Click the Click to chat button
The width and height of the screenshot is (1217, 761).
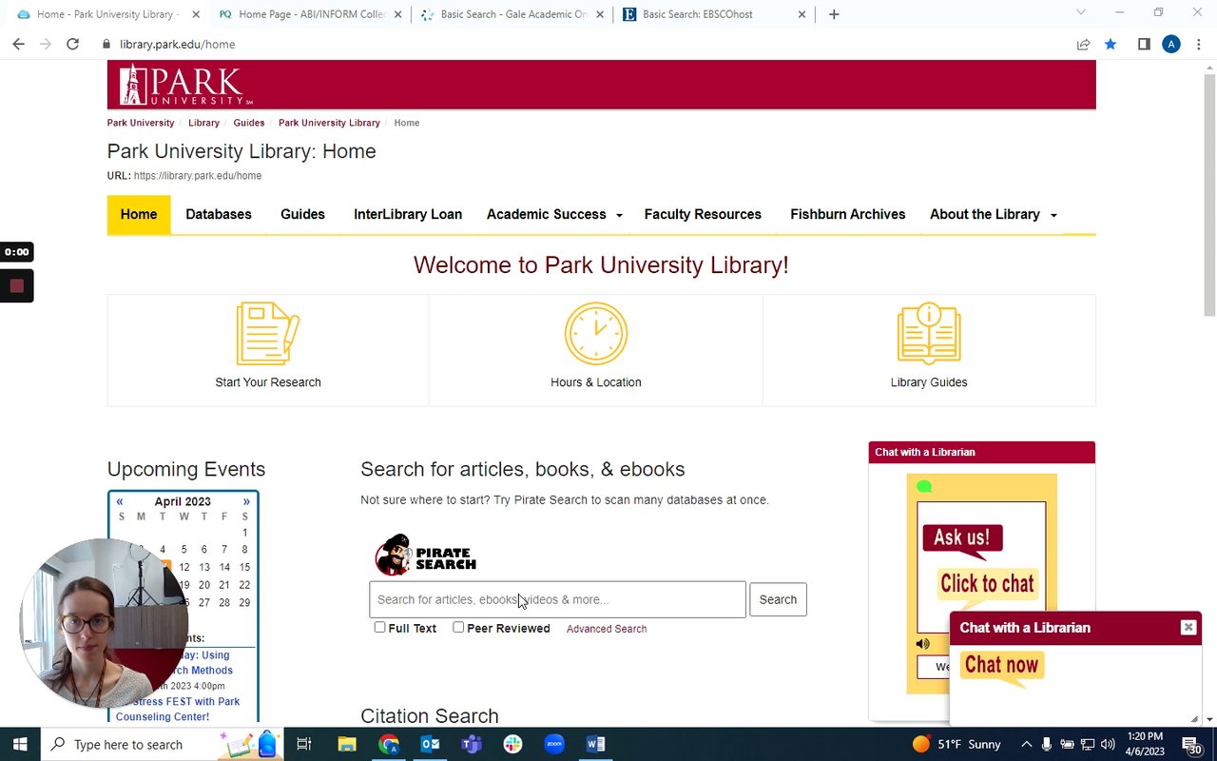pyautogui.click(x=987, y=584)
